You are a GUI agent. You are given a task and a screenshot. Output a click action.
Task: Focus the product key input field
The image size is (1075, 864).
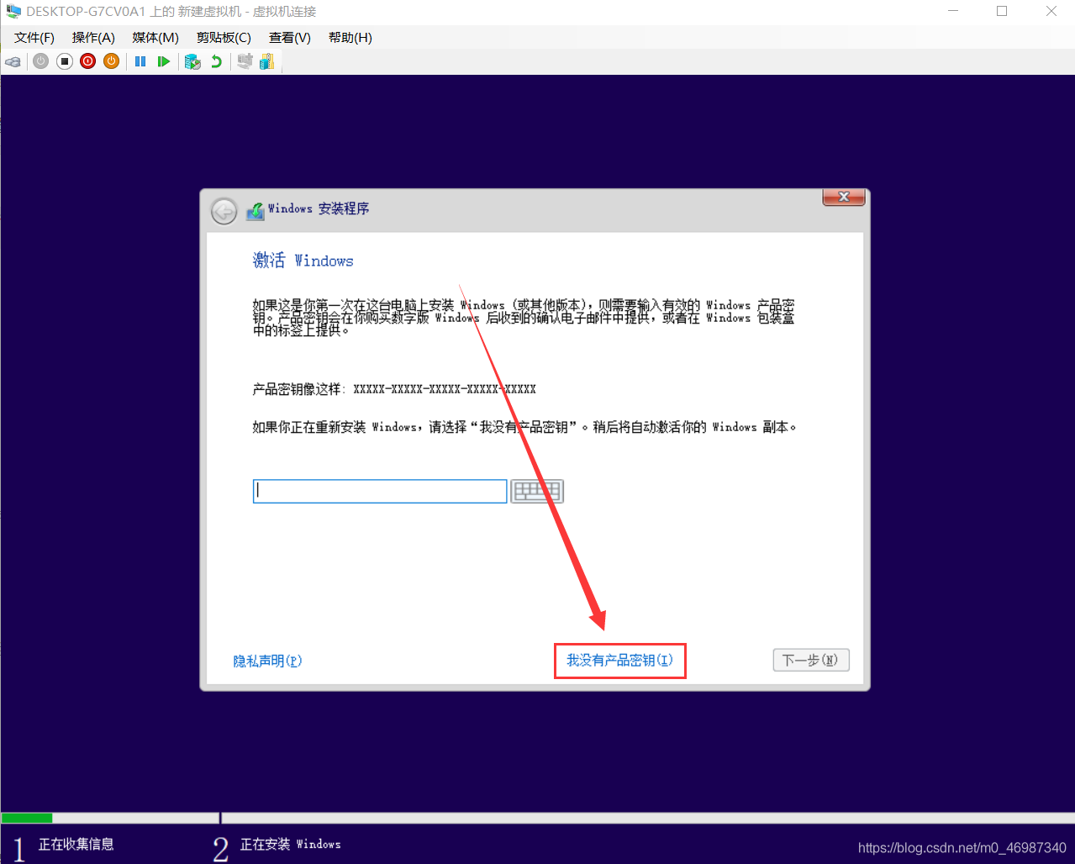pos(380,491)
